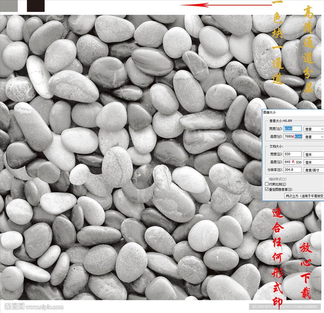This screenshot has height=313, width=324.
Task: Click the 像素大小:46.6M label
Action: tap(281, 121)
